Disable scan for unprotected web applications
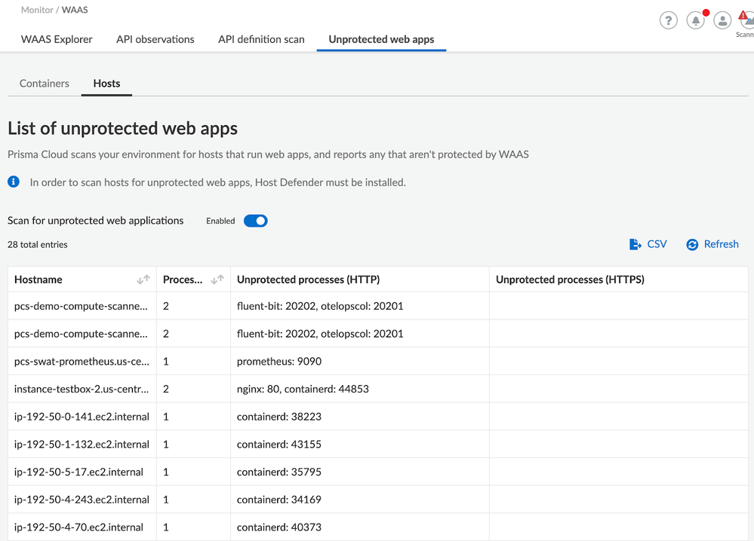The width and height of the screenshot is (754, 541). tap(256, 221)
